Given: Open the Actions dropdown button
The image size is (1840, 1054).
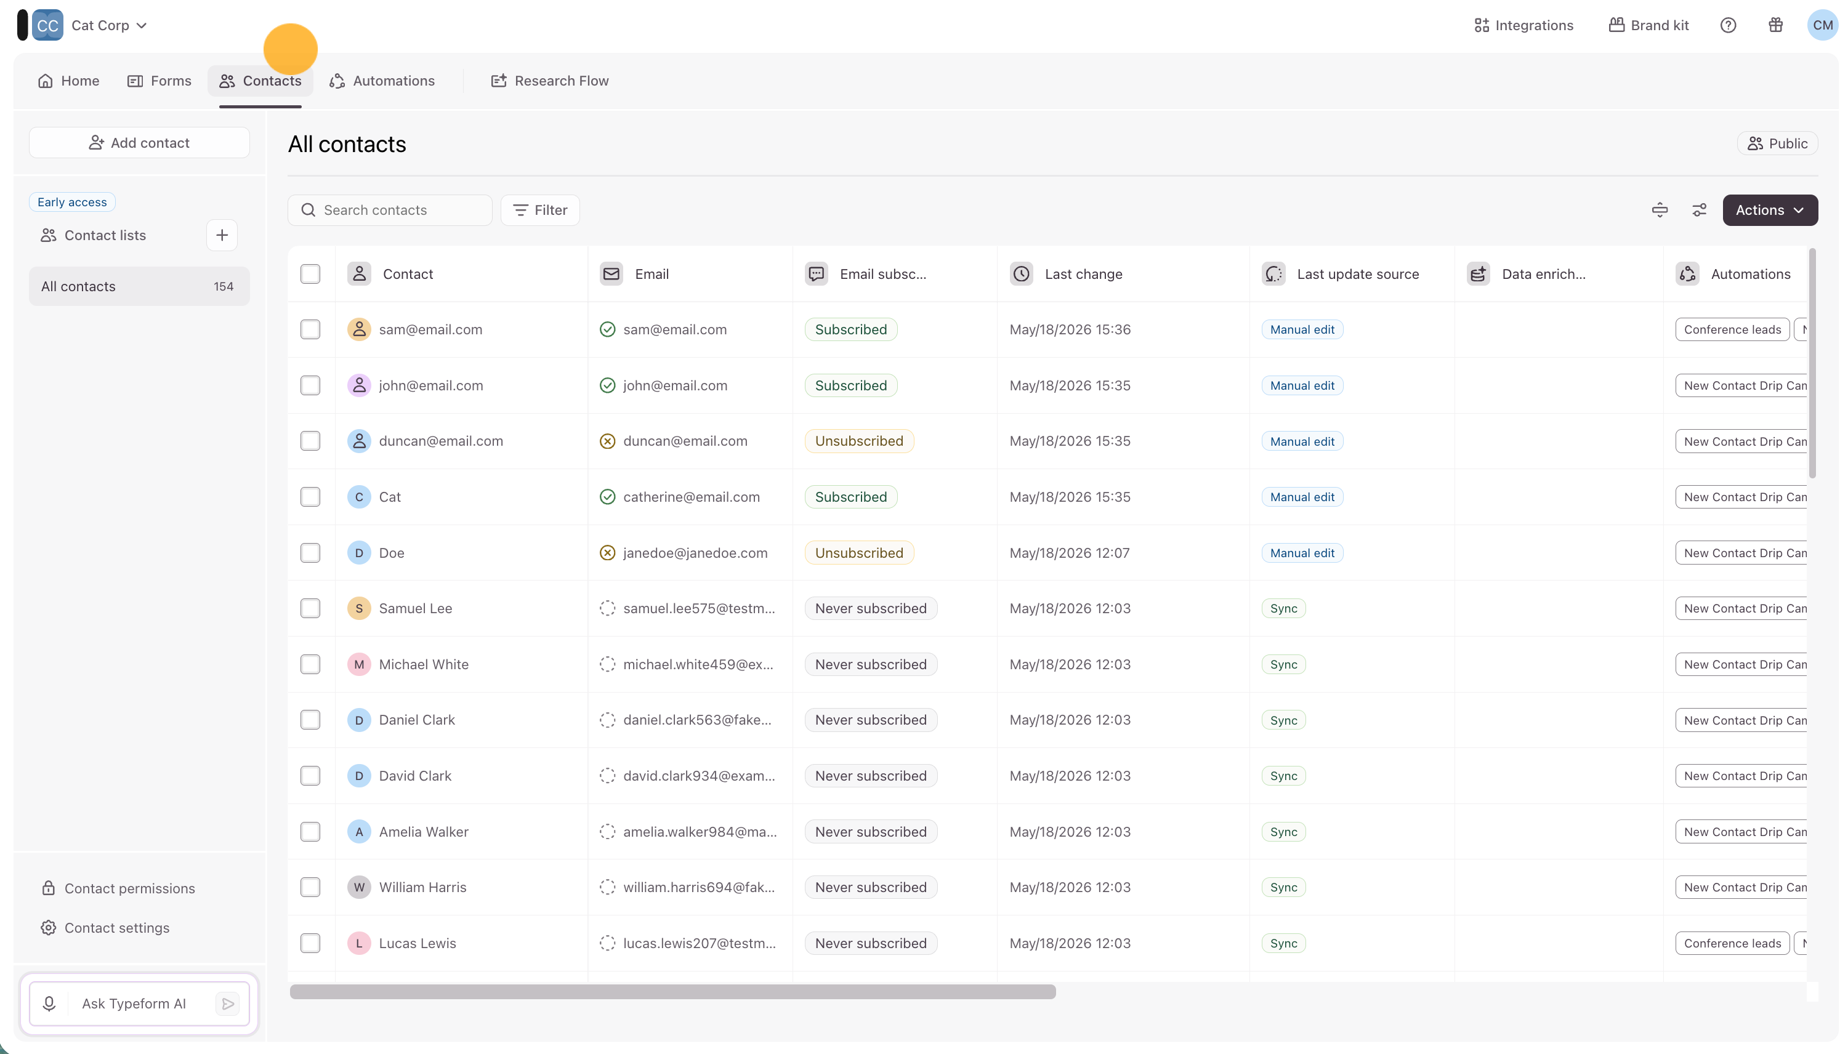Looking at the screenshot, I should (x=1770, y=210).
